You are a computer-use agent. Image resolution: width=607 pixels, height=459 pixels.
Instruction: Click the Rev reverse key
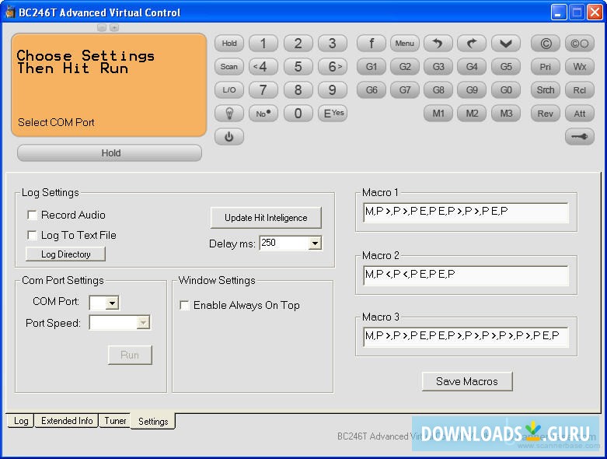click(x=546, y=114)
